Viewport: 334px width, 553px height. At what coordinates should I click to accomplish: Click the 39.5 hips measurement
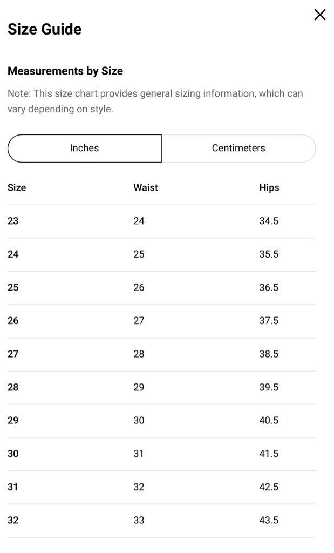[269, 387]
